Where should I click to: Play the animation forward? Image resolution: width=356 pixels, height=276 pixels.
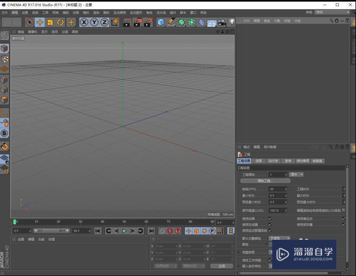click(x=124, y=231)
